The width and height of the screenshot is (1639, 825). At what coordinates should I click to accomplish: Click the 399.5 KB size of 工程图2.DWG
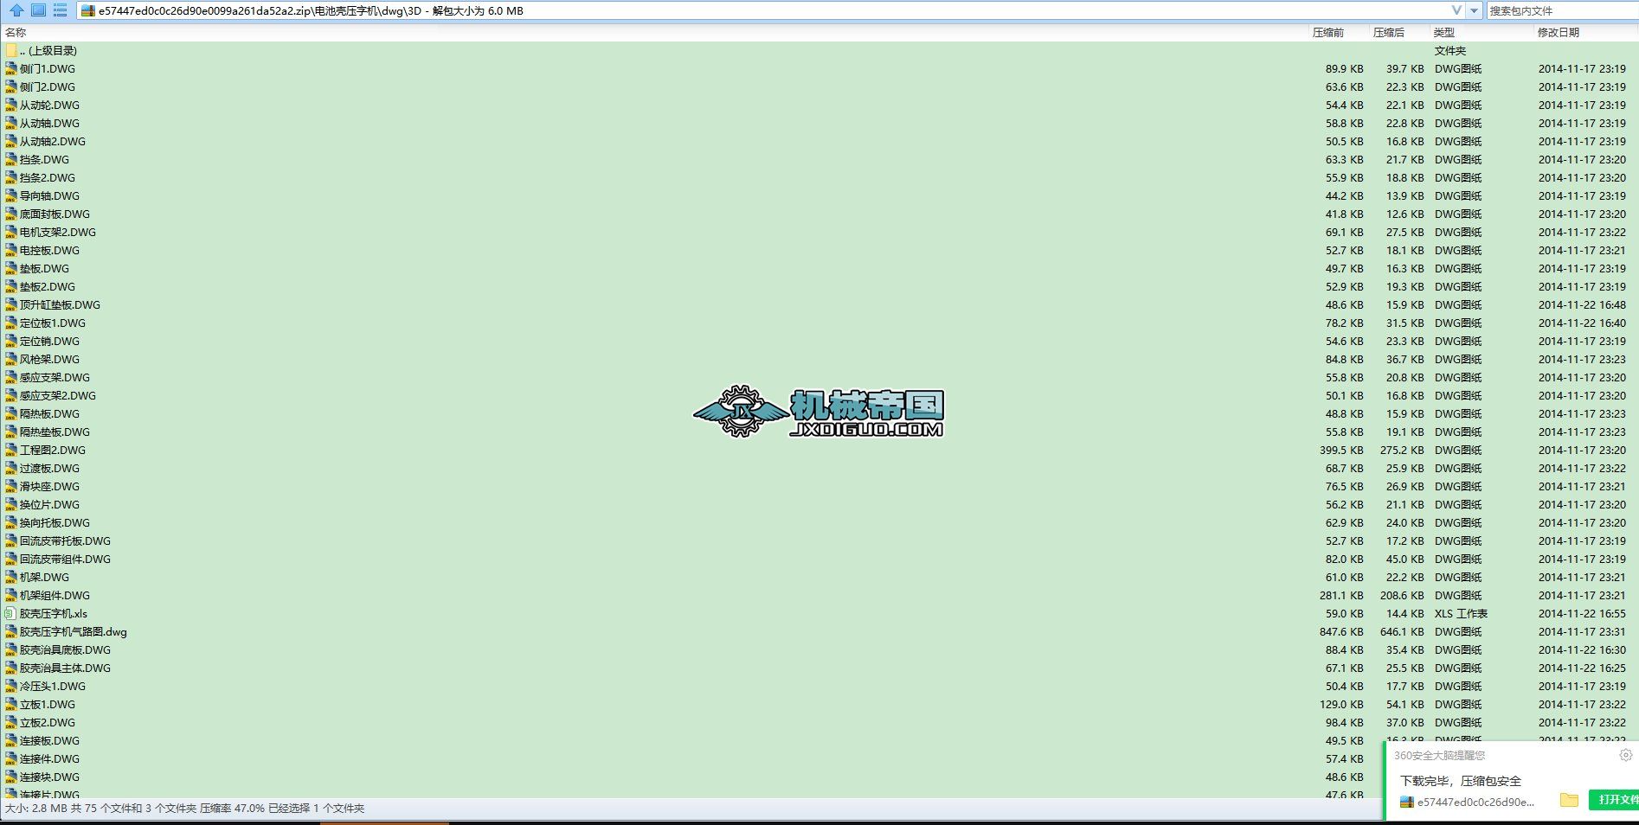coord(1341,450)
